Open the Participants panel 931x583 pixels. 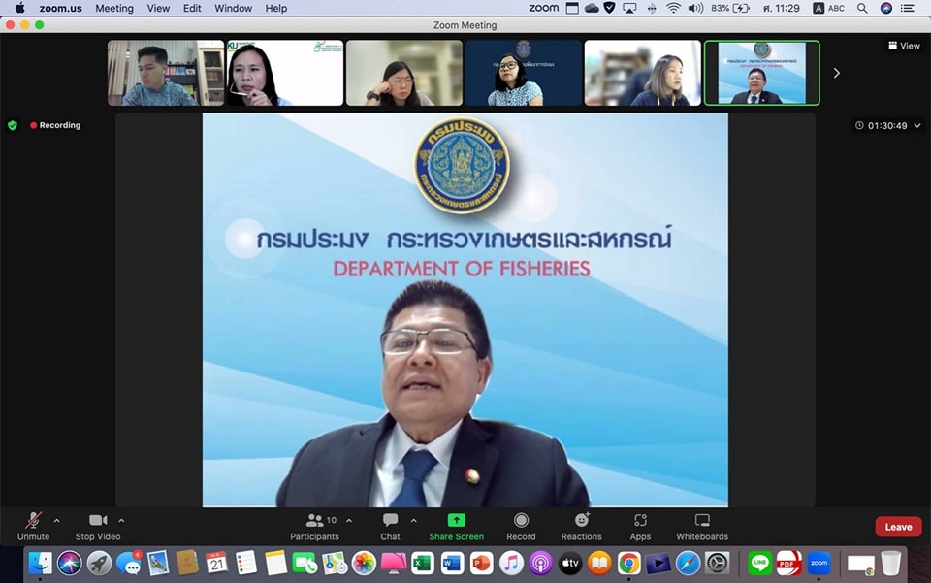(314, 527)
